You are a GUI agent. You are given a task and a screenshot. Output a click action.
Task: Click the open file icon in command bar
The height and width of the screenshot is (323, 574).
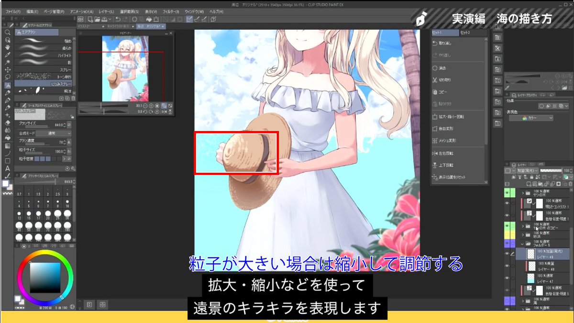click(98, 19)
